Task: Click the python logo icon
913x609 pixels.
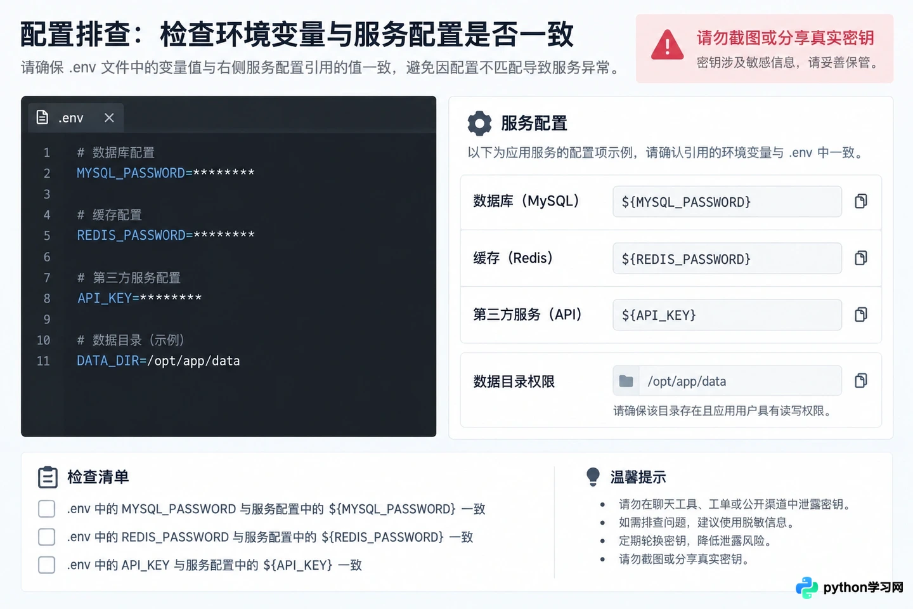Action: pos(806,587)
